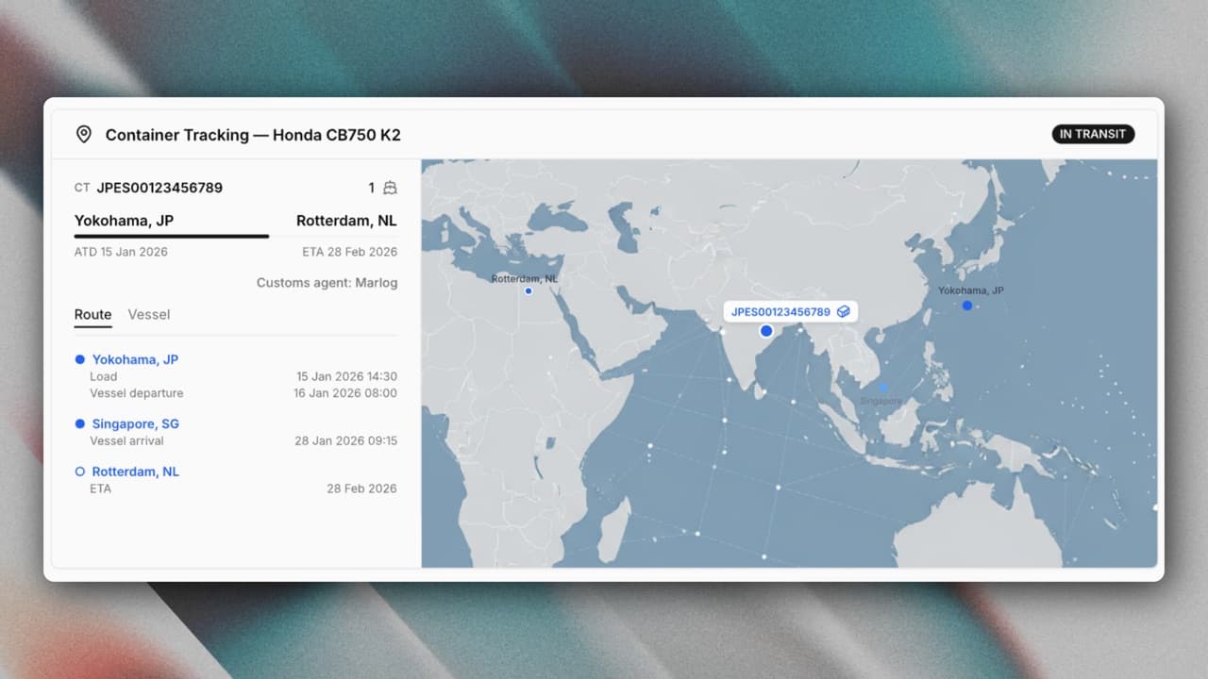Click the Vessel departure time 16 Jan 2026 08:00
The height and width of the screenshot is (679, 1208).
345,393
